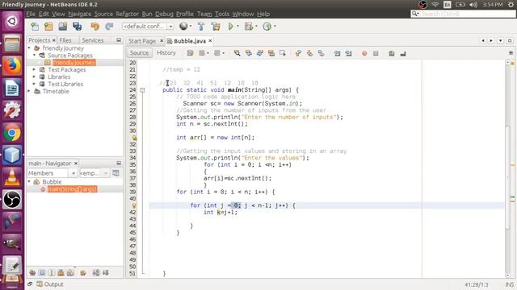Run the project with the green play icon
The image size is (517, 290).
pyautogui.click(x=231, y=27)
